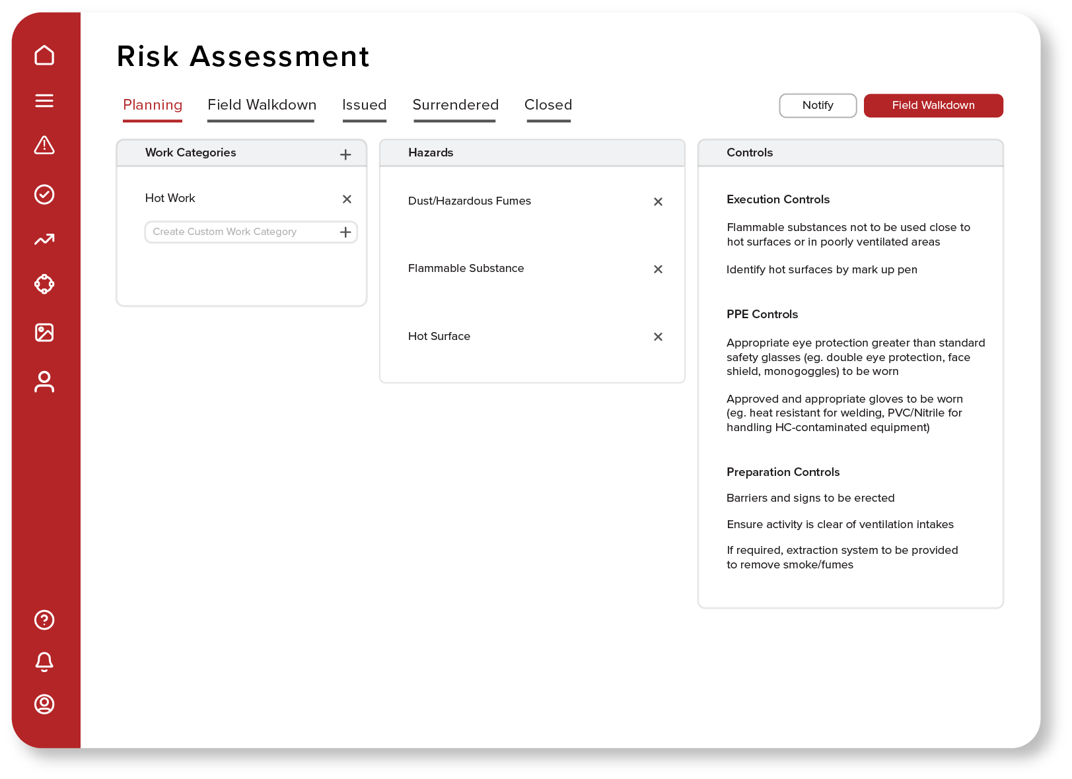The image size is (1072, 779).
Task: Open the account profile circle icon
Action: [x=44, y=704]
